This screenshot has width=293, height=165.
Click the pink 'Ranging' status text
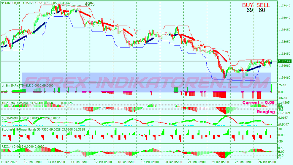click(x=265, y=112)
